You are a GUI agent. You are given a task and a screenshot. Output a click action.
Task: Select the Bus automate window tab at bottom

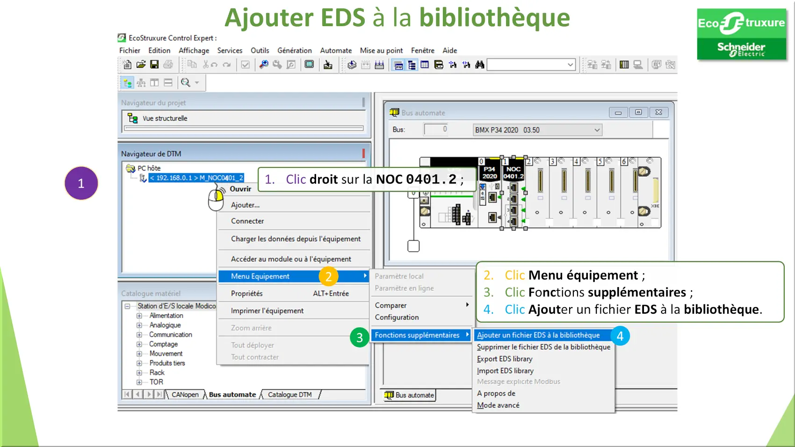pos(410,395)
